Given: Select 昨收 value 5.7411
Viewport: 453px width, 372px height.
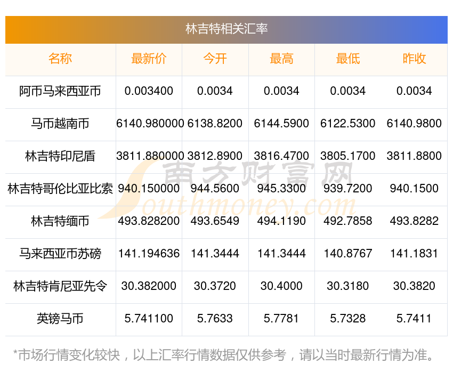Looking at the screenshot, I should 414,319.
